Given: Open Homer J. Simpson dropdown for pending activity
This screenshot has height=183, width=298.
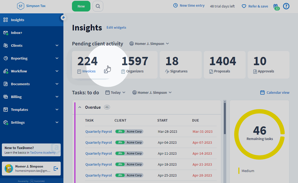Looking at the screenshot, I should pyautogui.click(x=149, y=44).
